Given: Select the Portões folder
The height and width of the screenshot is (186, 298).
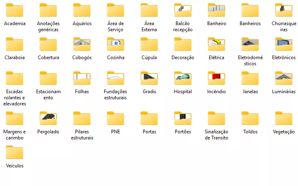Looking at the screenshot, I should tap(183, 119).
